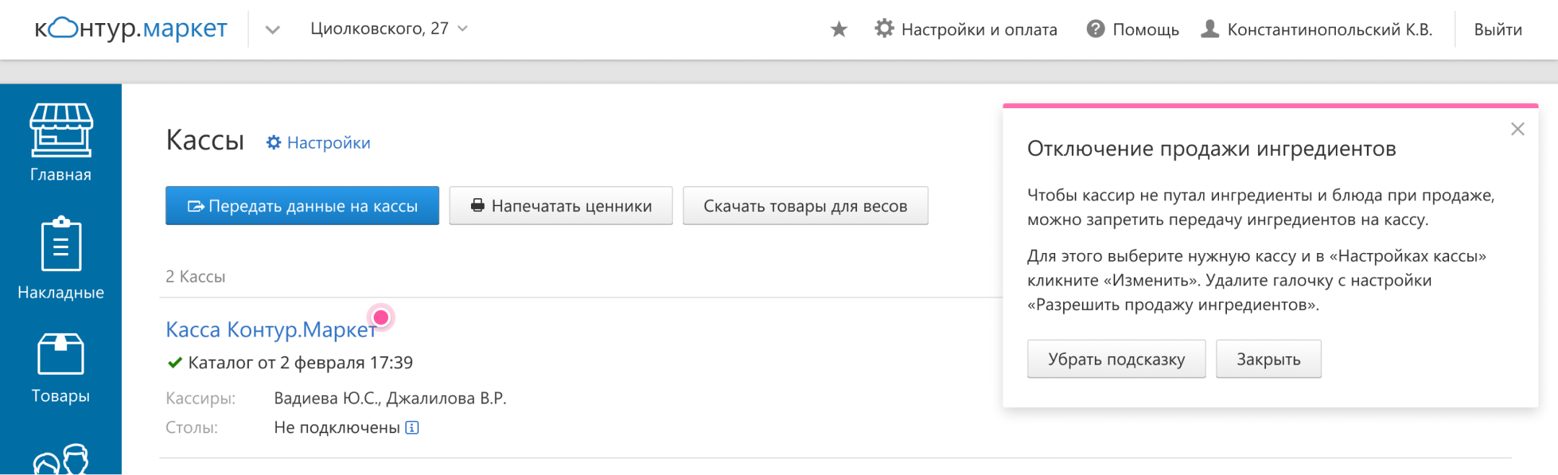
Task: Click the star favorites icon
Action: click(838, 30)
